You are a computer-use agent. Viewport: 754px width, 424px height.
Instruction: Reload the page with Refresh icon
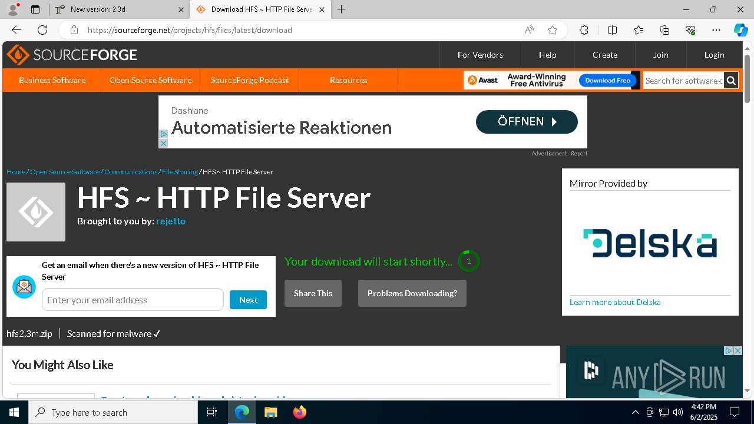[42, 30]
